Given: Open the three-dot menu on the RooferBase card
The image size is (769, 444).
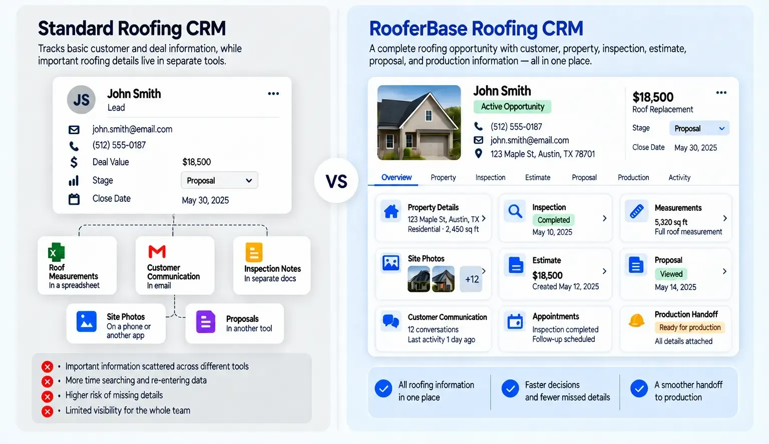Looking at the screenshot, I should 721,93.
